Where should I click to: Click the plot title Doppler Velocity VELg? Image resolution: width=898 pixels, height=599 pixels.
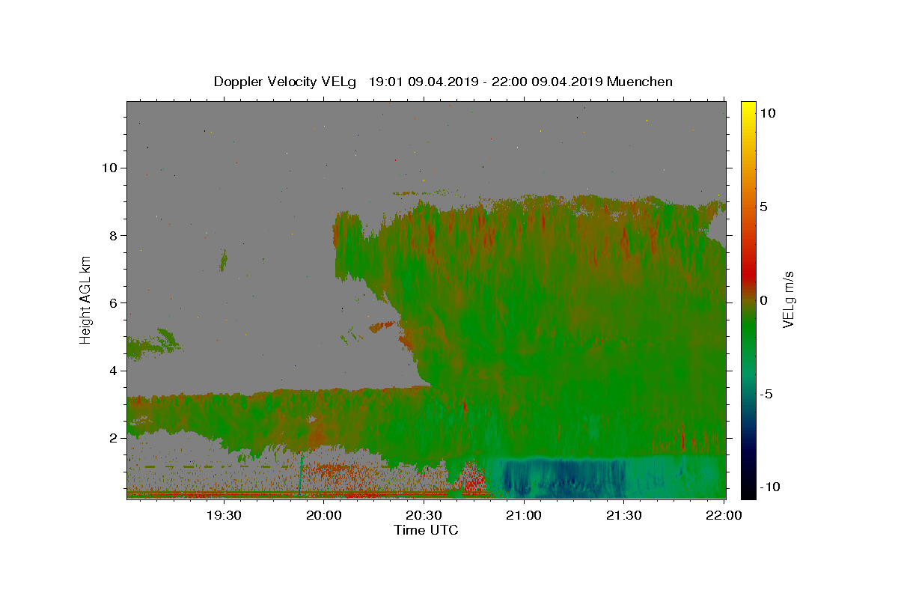point(284,82)
